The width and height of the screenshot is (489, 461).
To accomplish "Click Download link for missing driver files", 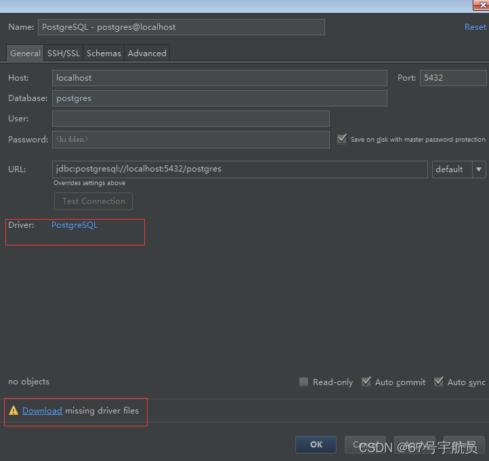I will click(43, 410).
